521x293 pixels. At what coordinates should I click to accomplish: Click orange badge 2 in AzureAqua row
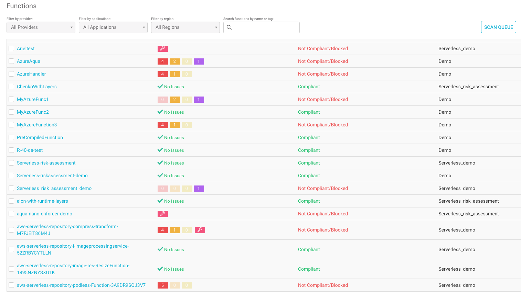coord(175,61)
